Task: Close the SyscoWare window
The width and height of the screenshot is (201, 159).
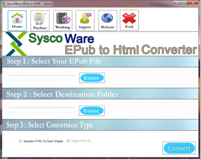Action: pos(193,3)
